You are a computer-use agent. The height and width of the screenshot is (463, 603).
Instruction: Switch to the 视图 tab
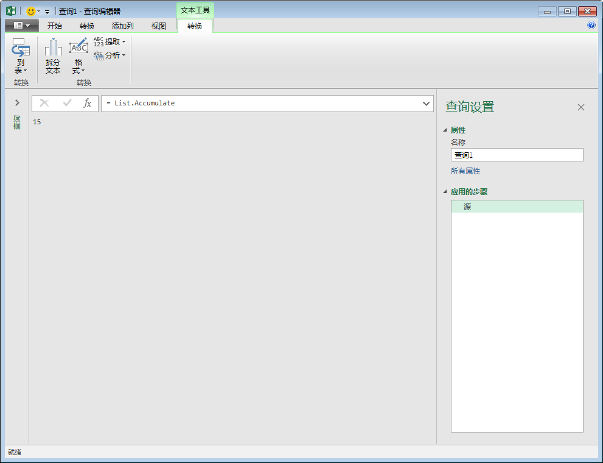[x=158, y=26]
